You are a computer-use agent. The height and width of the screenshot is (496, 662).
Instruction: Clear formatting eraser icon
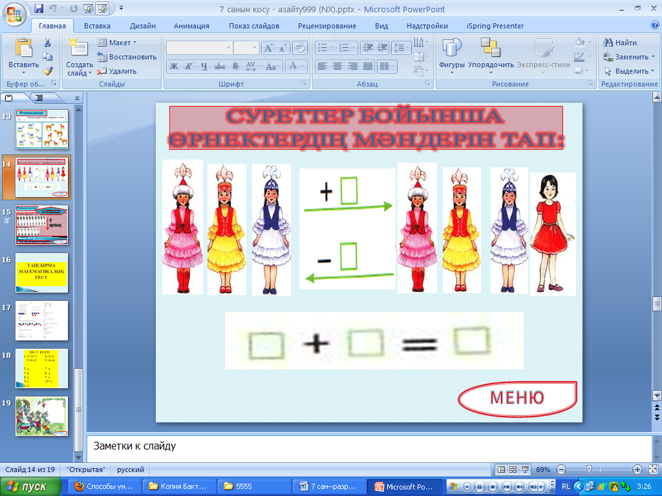pos(299,48)
